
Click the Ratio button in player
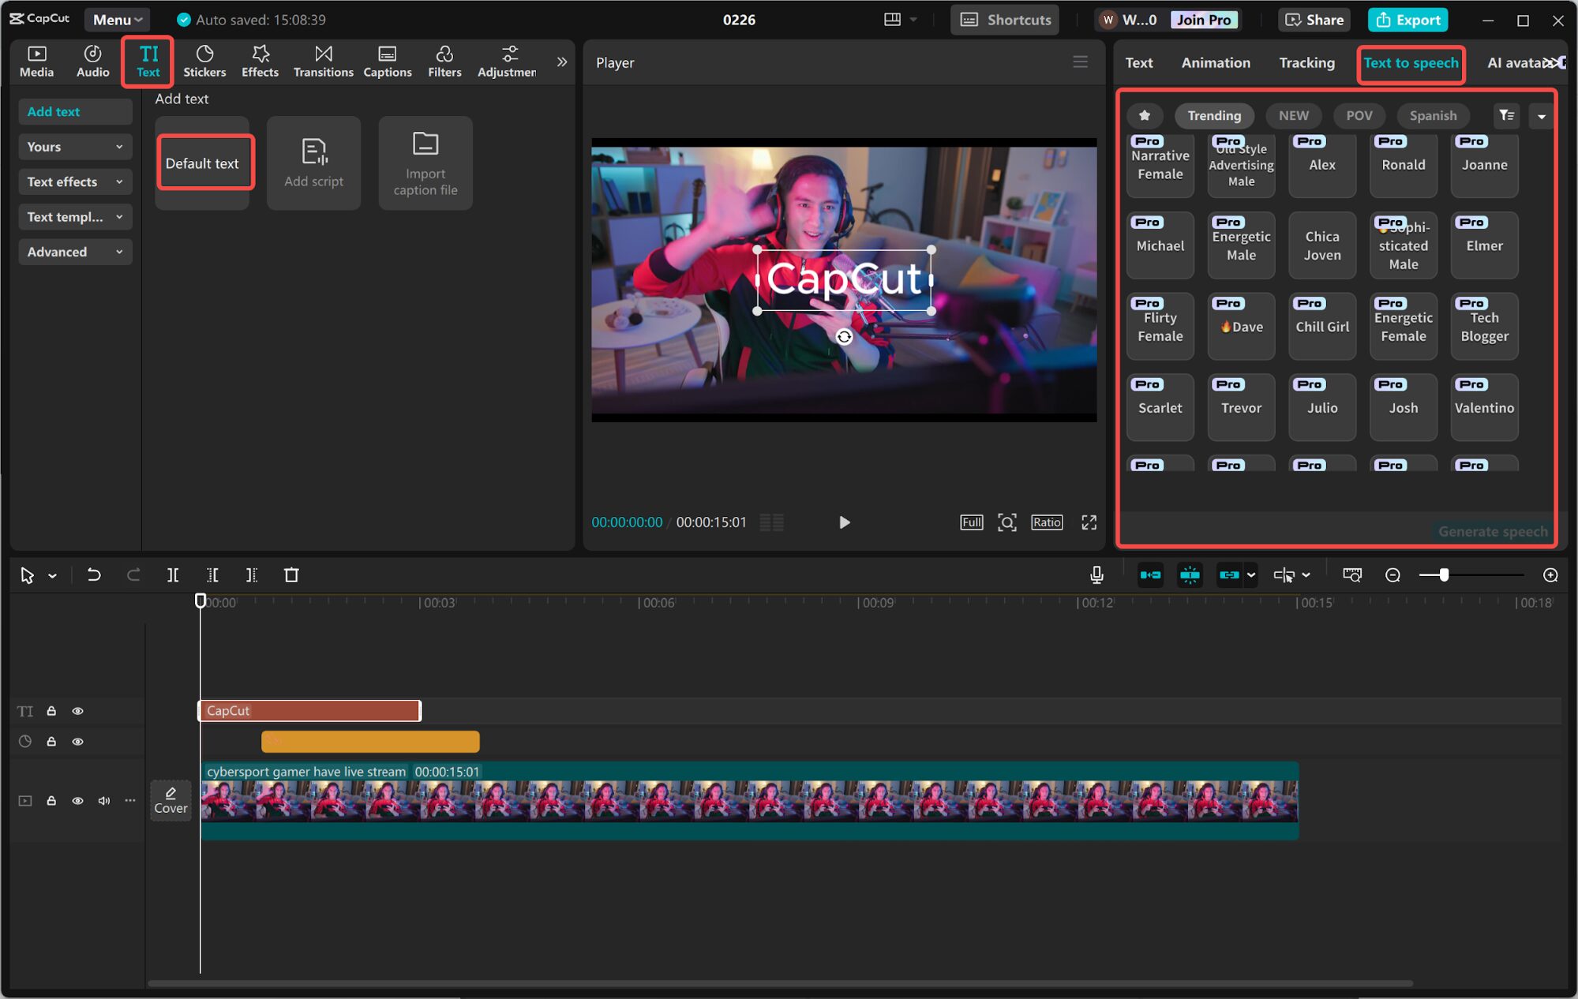1047,522
